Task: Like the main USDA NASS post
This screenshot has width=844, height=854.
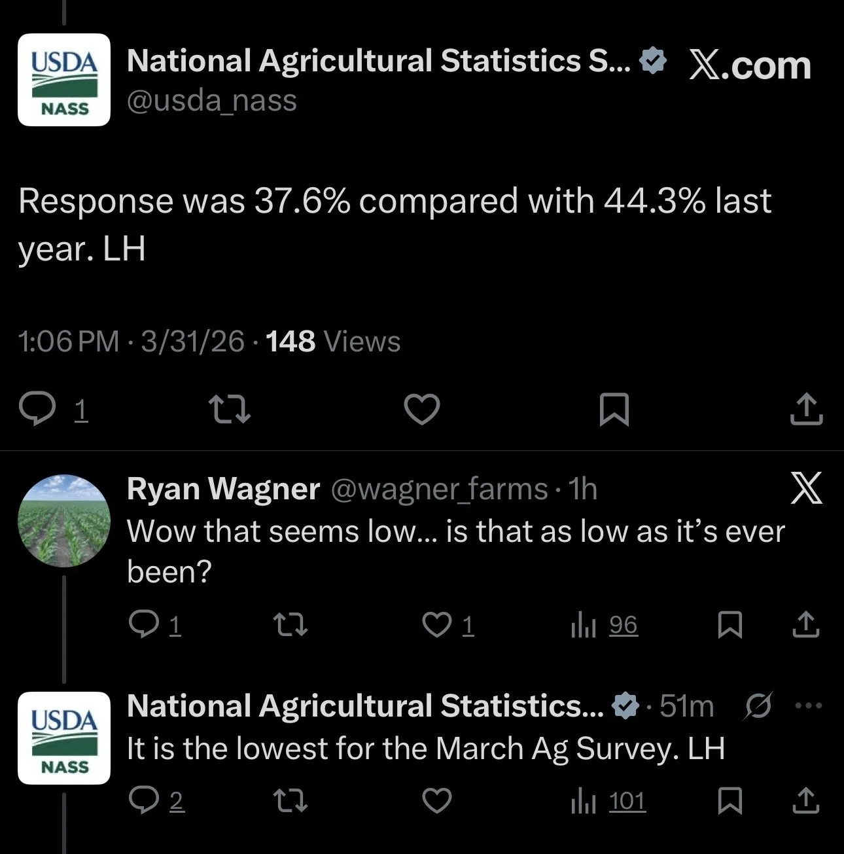Action: pyautogui.click(x=421, y=410)
